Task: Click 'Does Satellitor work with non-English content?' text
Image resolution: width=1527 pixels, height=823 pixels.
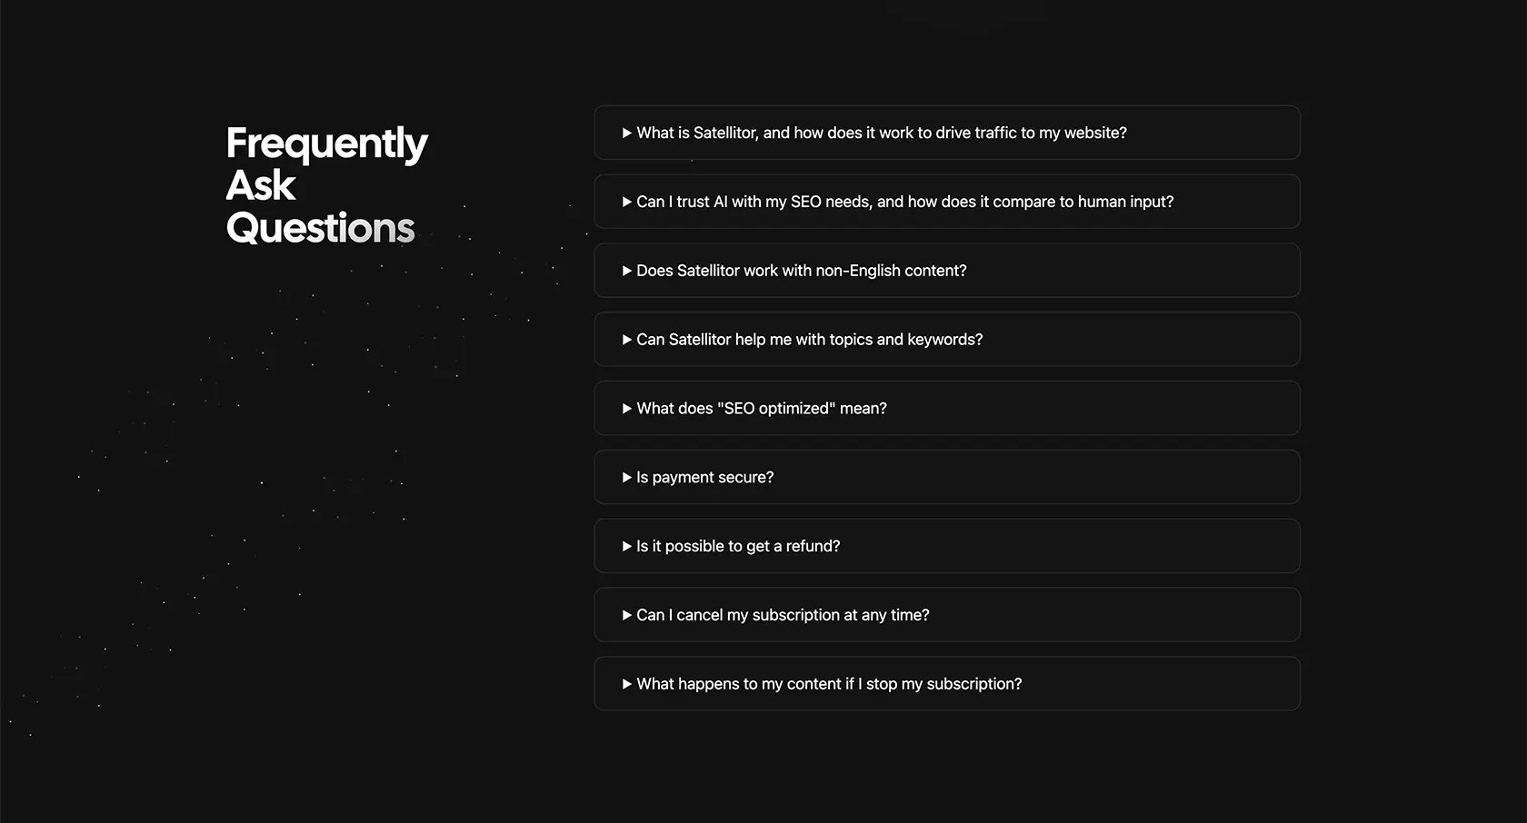Action: tap(802, 271)
